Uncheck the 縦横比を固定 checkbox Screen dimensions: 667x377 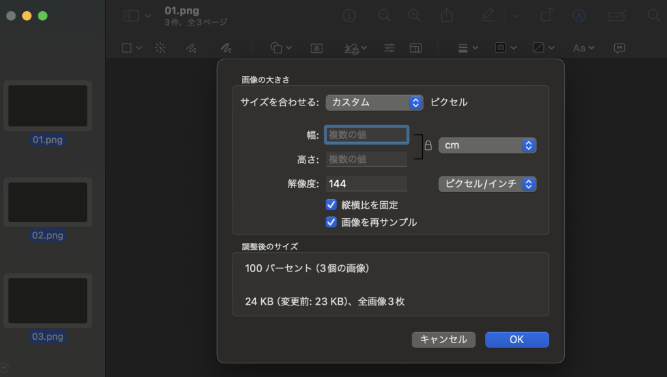(x=331, y=204)
